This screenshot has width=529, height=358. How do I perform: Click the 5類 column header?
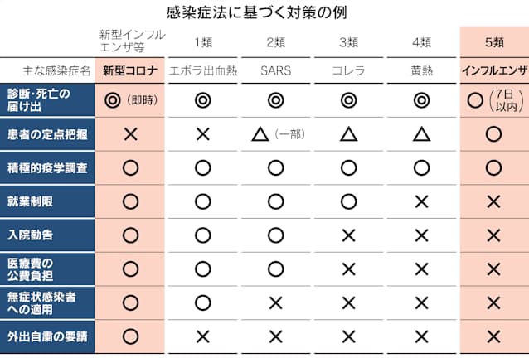[494, 40]
